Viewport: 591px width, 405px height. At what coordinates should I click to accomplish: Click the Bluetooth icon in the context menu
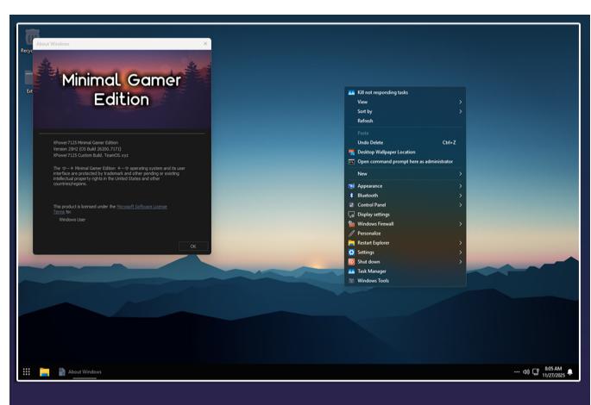[351, 196]
